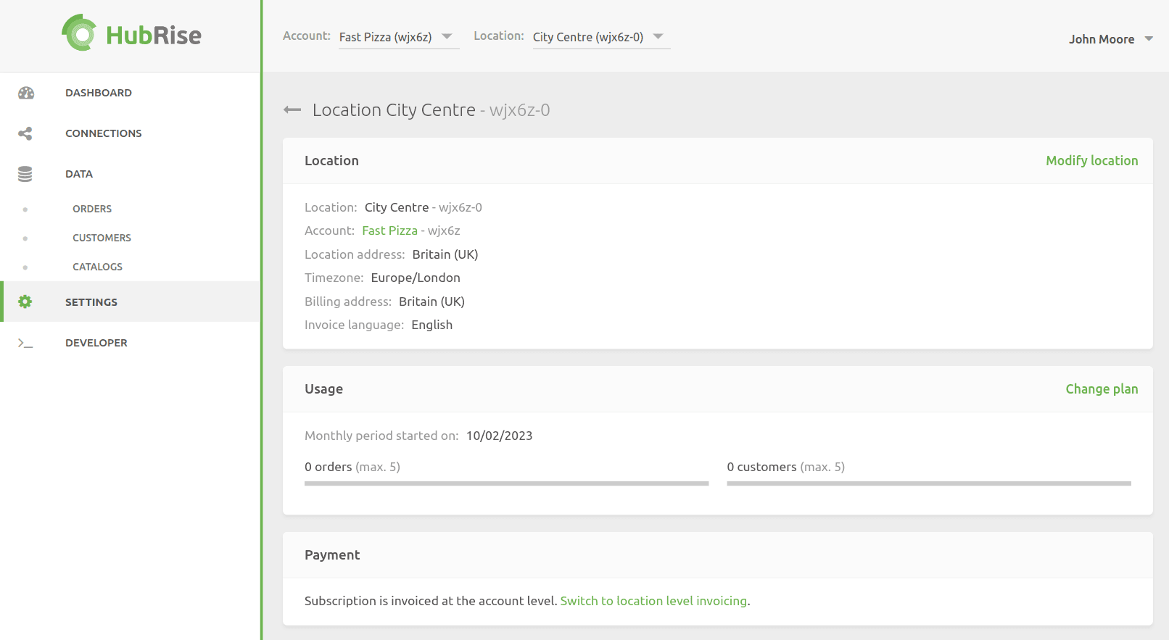
Task: Click the 0 orders (max. 5) text
Action: pos(352,467)
